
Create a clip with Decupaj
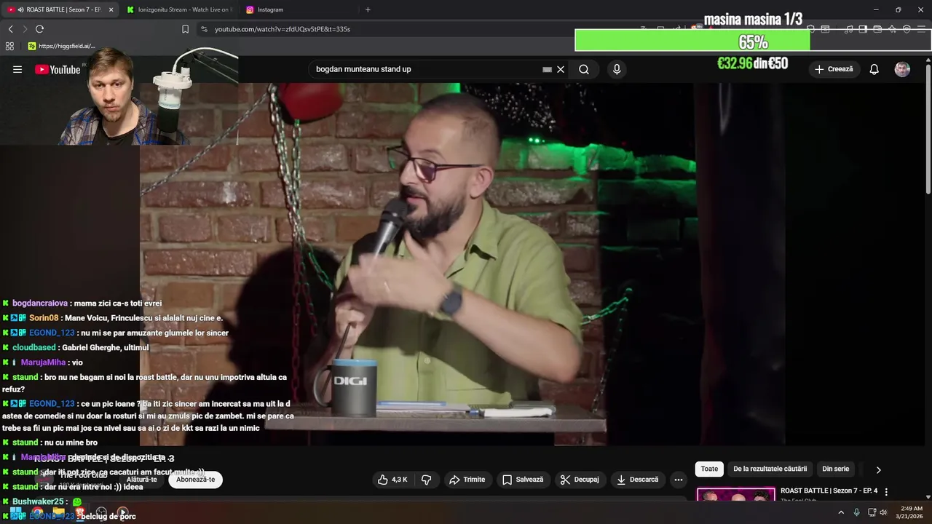(580, 480)
